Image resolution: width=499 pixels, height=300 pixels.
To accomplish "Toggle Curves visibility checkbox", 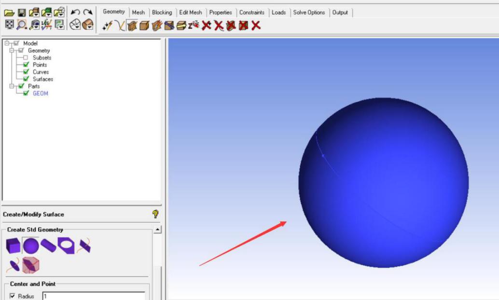I will (x=26, y=71).
